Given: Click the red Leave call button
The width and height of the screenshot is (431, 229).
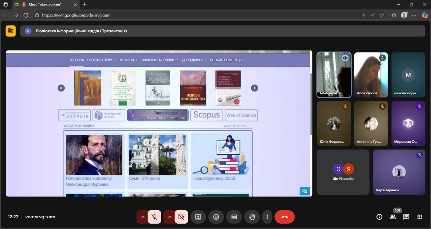Looking at the screenshot, I should (x=285, y=217).
